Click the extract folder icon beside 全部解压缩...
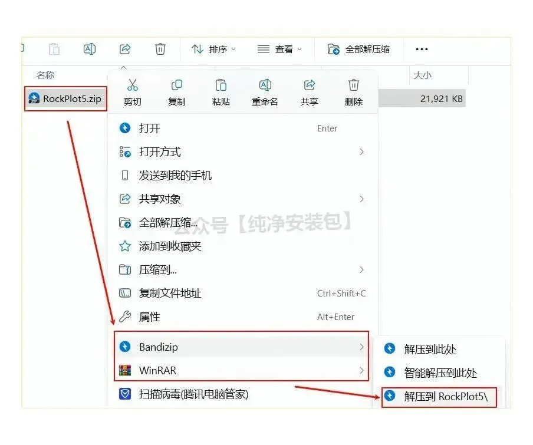Viewport: 533px width, 445px height. tap(125, 223)
